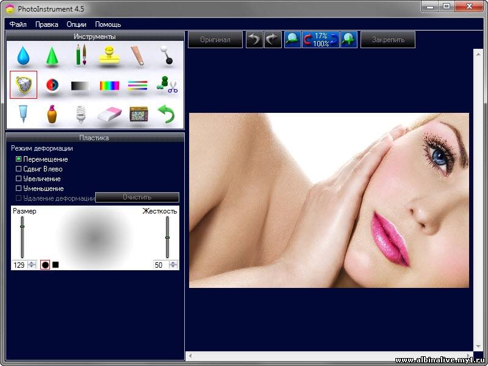This screenshot has height=366, width=488.
Task: Select the green cone Sharpen tool
Action: pos(52,56)
